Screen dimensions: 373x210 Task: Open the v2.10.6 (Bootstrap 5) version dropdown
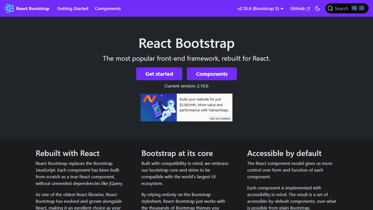[x=258, y=8]
